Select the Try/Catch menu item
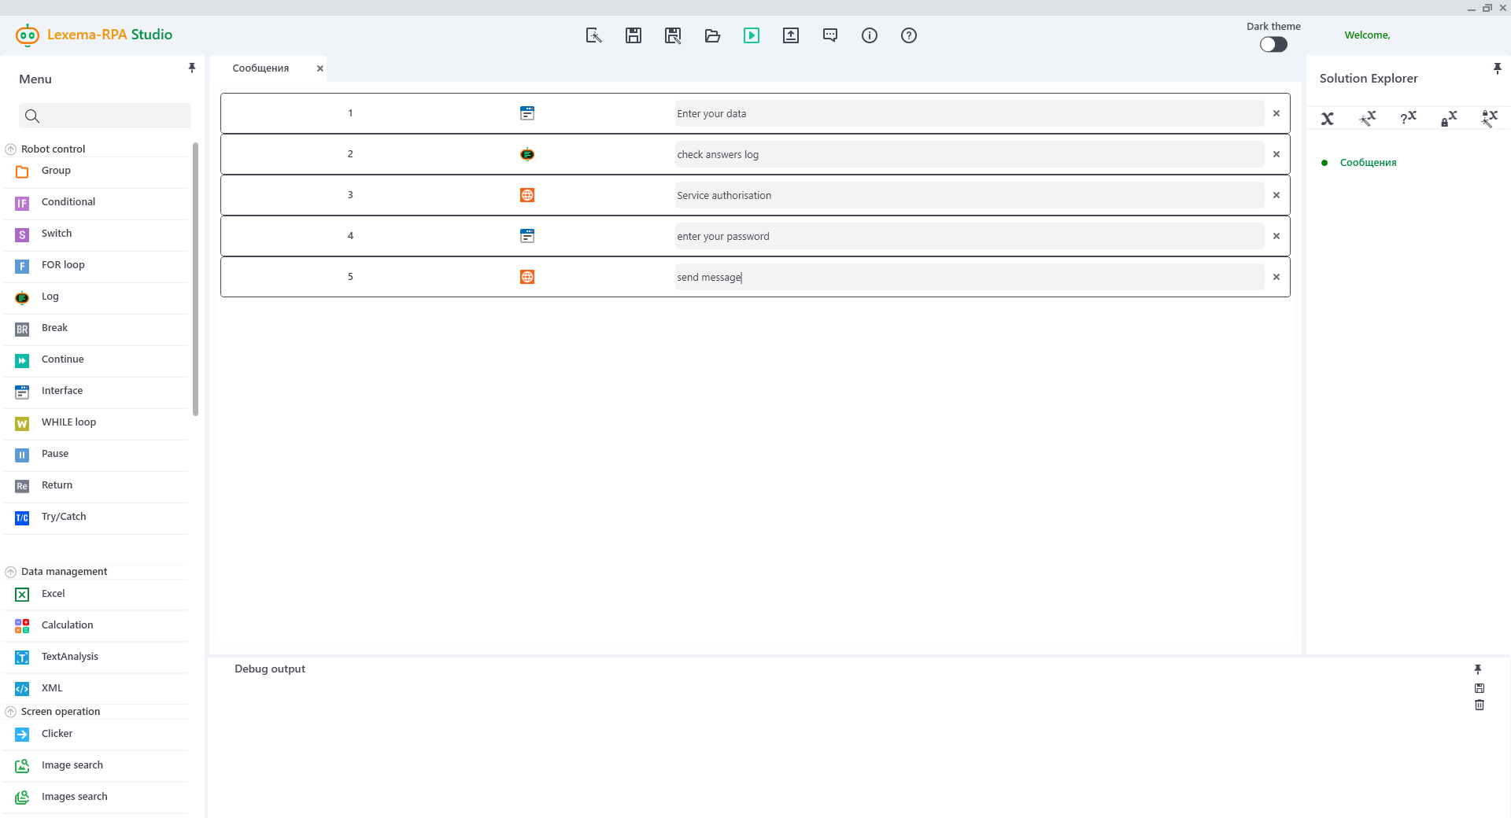Viewport: 1511px width, 818px height. point(64,517)
